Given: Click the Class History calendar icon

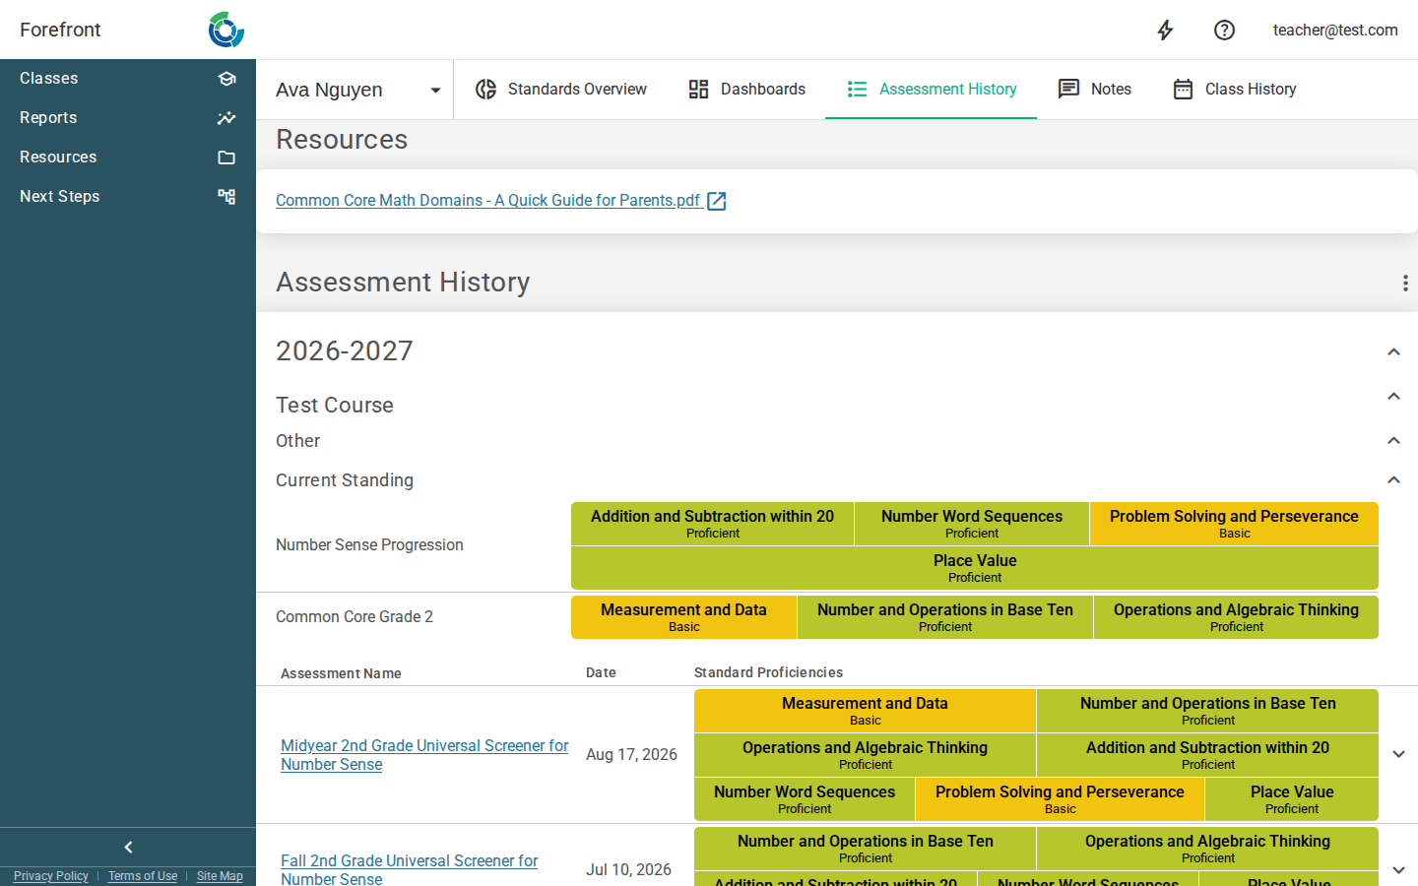Looking at the screenshot, I should [1183, 90].
